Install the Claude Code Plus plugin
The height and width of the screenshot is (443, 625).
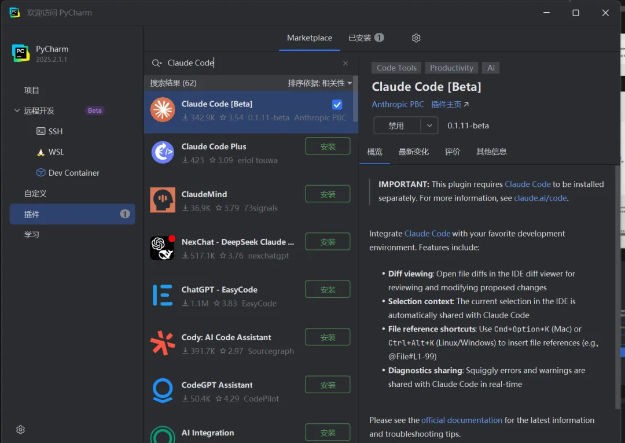coord(328,146)
